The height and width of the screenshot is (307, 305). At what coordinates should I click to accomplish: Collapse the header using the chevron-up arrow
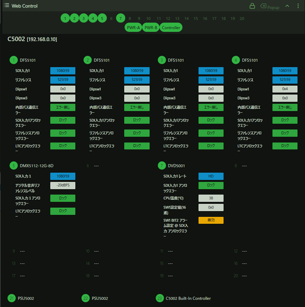[287, 6]
